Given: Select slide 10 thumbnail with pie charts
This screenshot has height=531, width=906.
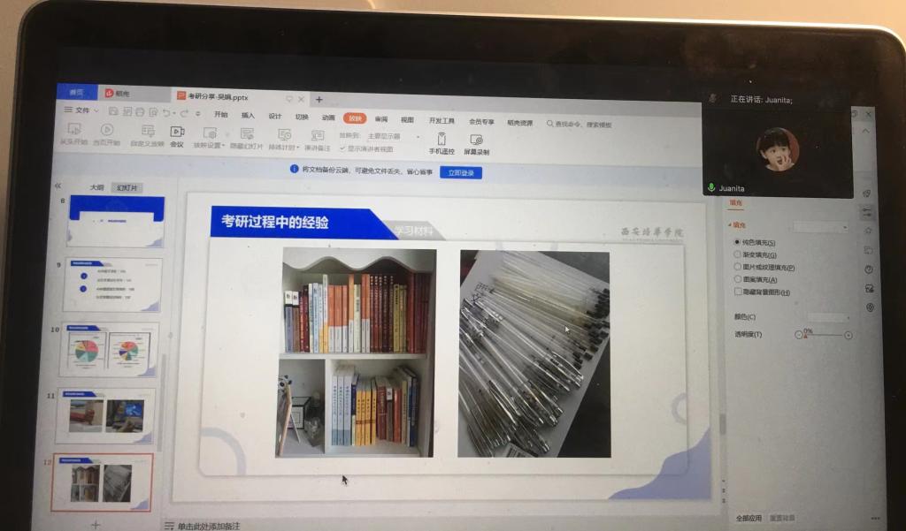Looking at the screenshot, I should click(107, 350).
